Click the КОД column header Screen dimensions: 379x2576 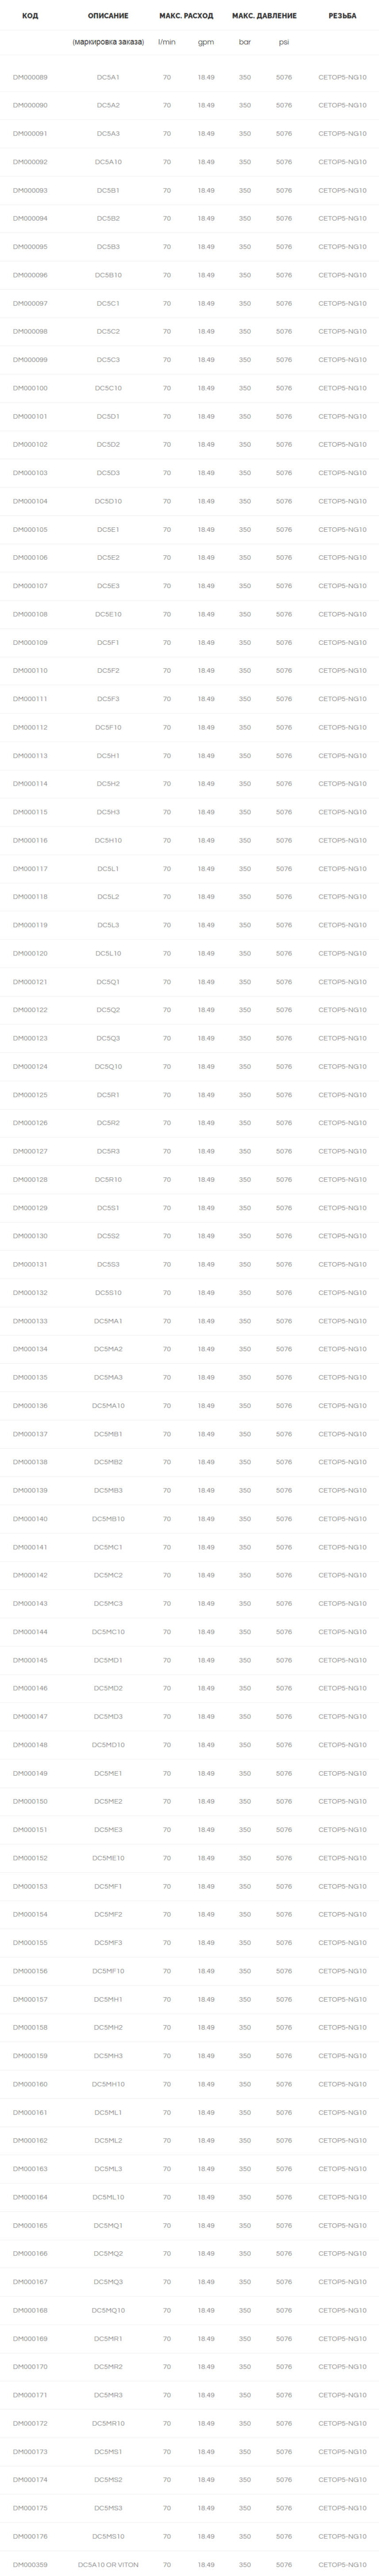[x=30, y=16]
